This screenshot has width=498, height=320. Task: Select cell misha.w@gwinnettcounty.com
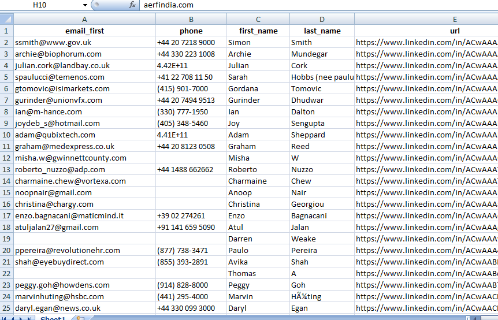84,158
